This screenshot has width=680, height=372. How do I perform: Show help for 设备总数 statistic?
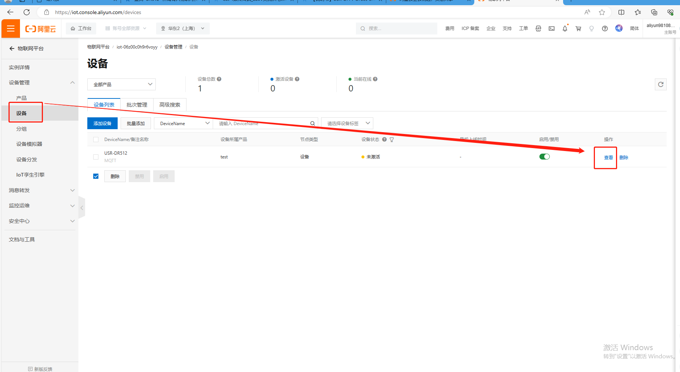[x=219, y=79]
